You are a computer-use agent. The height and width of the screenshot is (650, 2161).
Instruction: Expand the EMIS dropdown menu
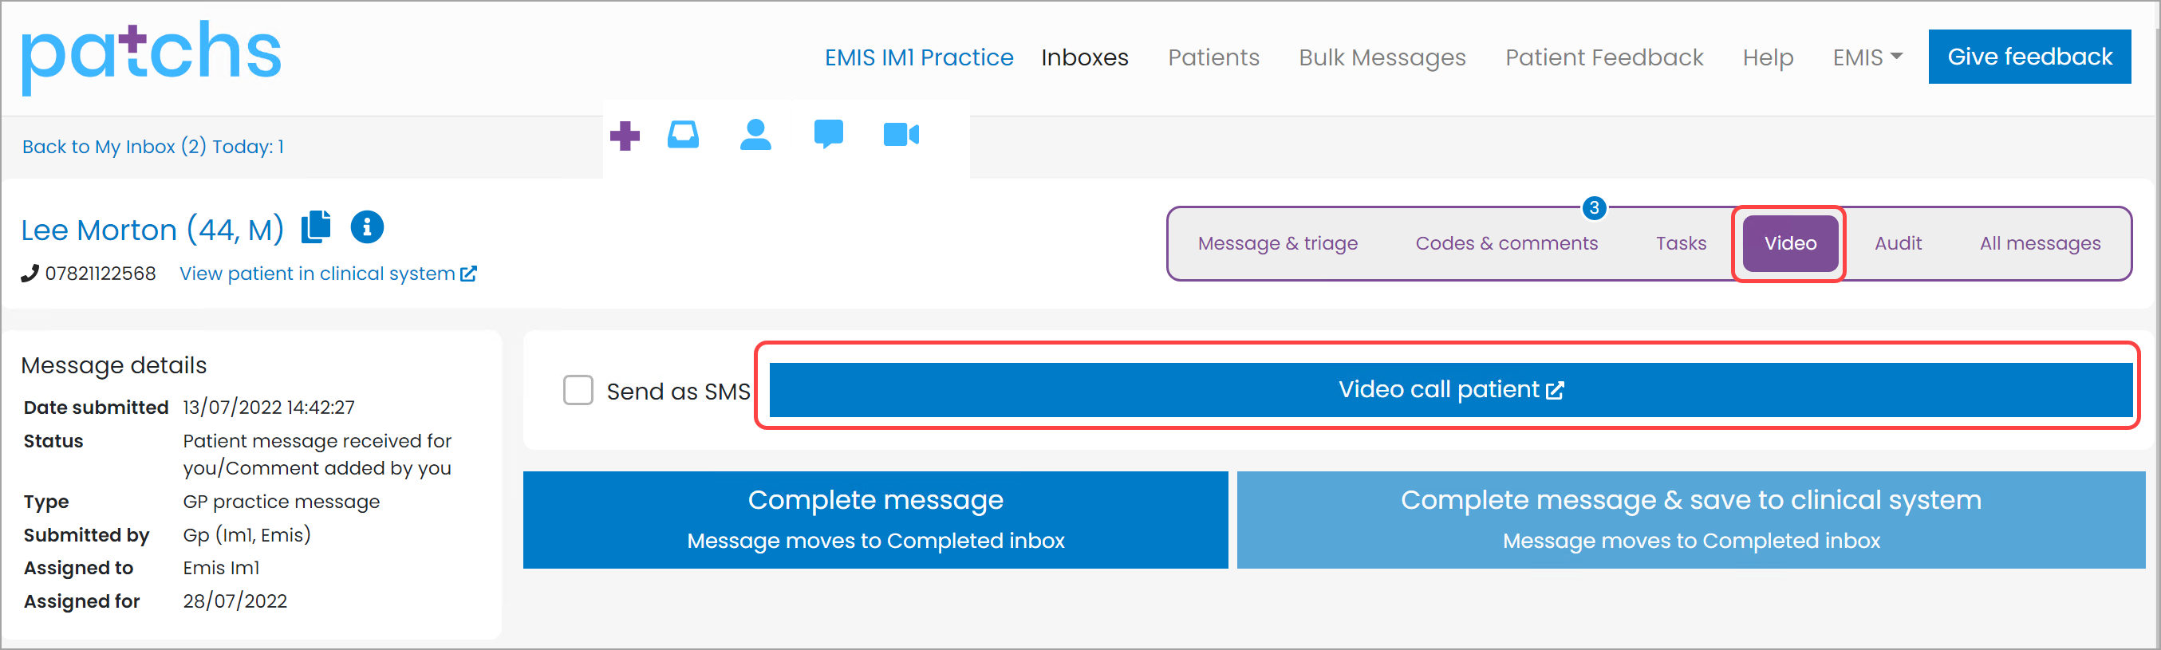click(1867, 57)
